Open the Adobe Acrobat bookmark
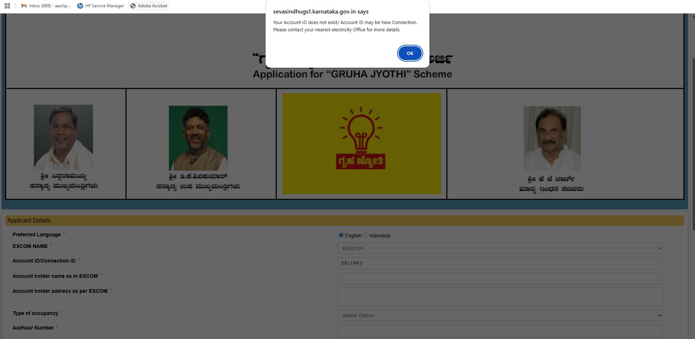Image resolution: width=695 pixels, height=339 pixels. pyautogui.click(x=149, y=6)
